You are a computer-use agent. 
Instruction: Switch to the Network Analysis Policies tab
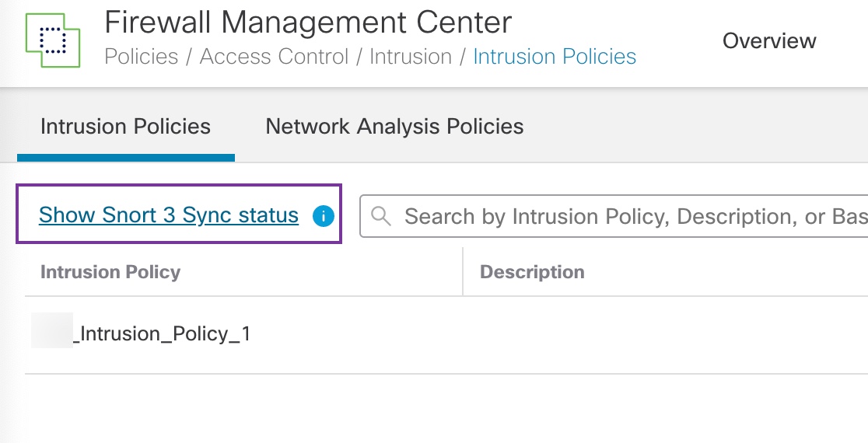coord(394,127)
